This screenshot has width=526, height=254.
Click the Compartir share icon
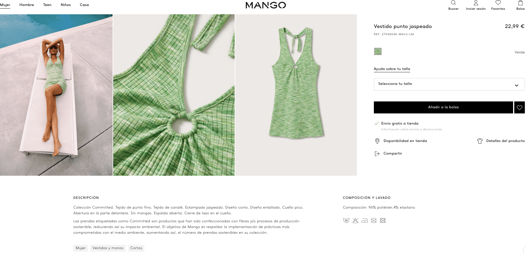tap(377, 154)
